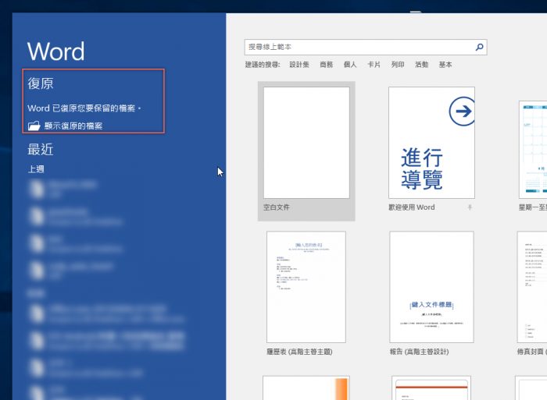Click the 復原 heading
This screenshot has height=400, width=547.
(41, 83)
